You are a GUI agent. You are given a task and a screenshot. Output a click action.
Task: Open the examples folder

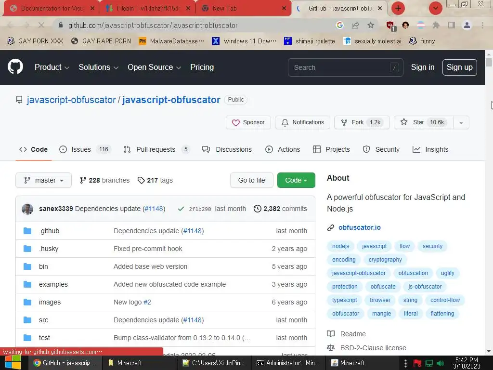point(53,284)
